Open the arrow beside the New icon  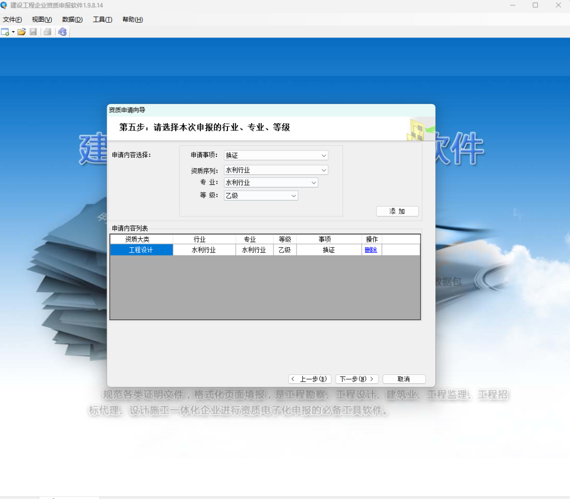click(13, 32)
